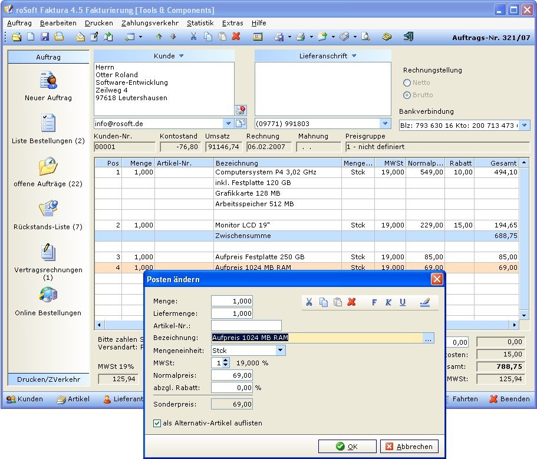
Task: Open the Mengeneinheit dropdown
Action: [x=280, y=351]
